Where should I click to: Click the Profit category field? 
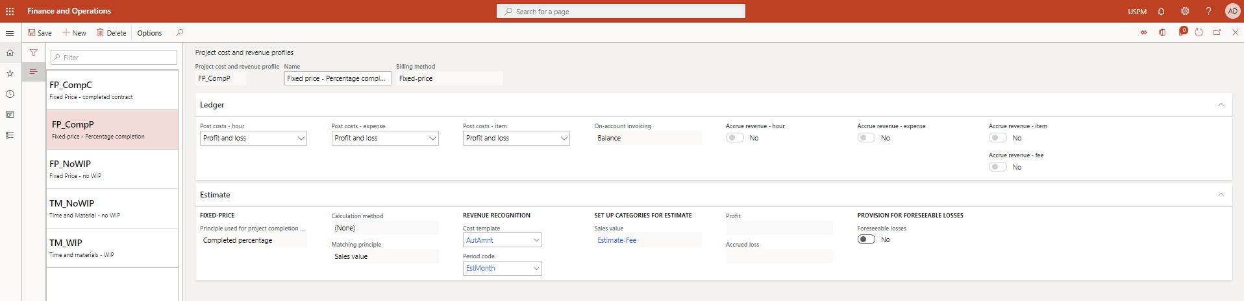coord(779,228)
